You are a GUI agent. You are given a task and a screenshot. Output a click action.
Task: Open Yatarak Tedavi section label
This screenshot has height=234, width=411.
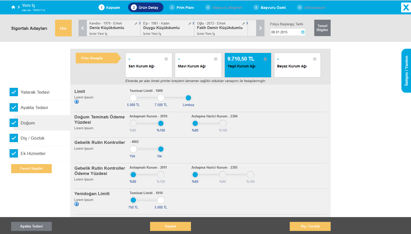pos(35,92)
